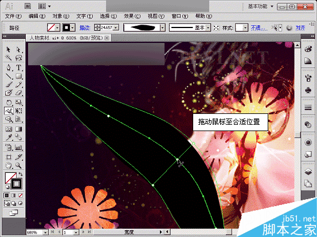Set paint mode to None
The height and width of the screenshot is (237, 317).
[21, 195]
